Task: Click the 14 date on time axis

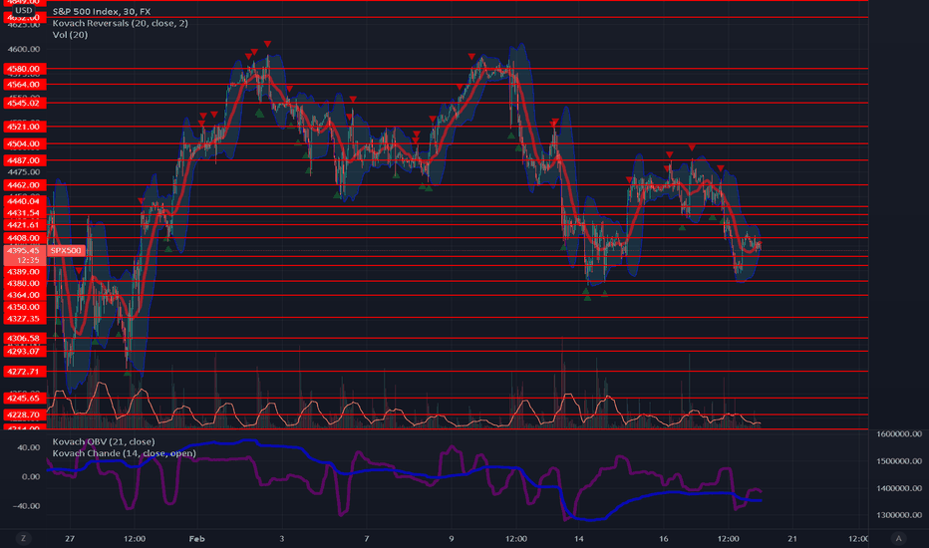Action: point(579,538)
